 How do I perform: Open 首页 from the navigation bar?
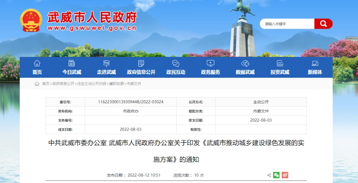(37, 68)
